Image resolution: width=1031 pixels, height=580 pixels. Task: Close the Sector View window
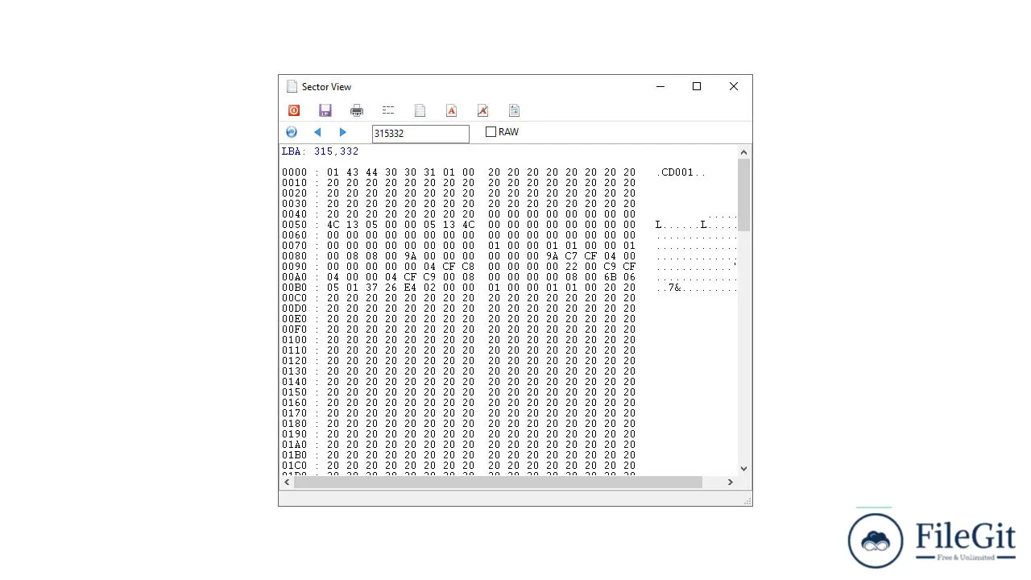tap(734, 86)
